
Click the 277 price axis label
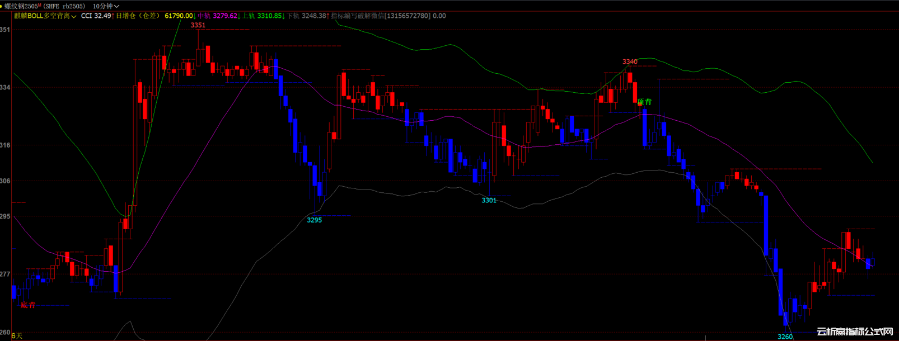pyautogui.click(x=5, y=274)
